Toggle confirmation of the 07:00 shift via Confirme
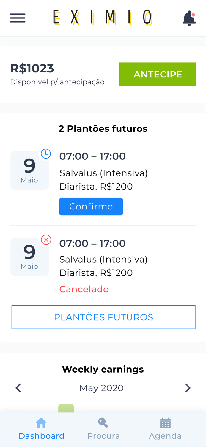The height and width of the screenshot is (447, 206). [91, 206]
